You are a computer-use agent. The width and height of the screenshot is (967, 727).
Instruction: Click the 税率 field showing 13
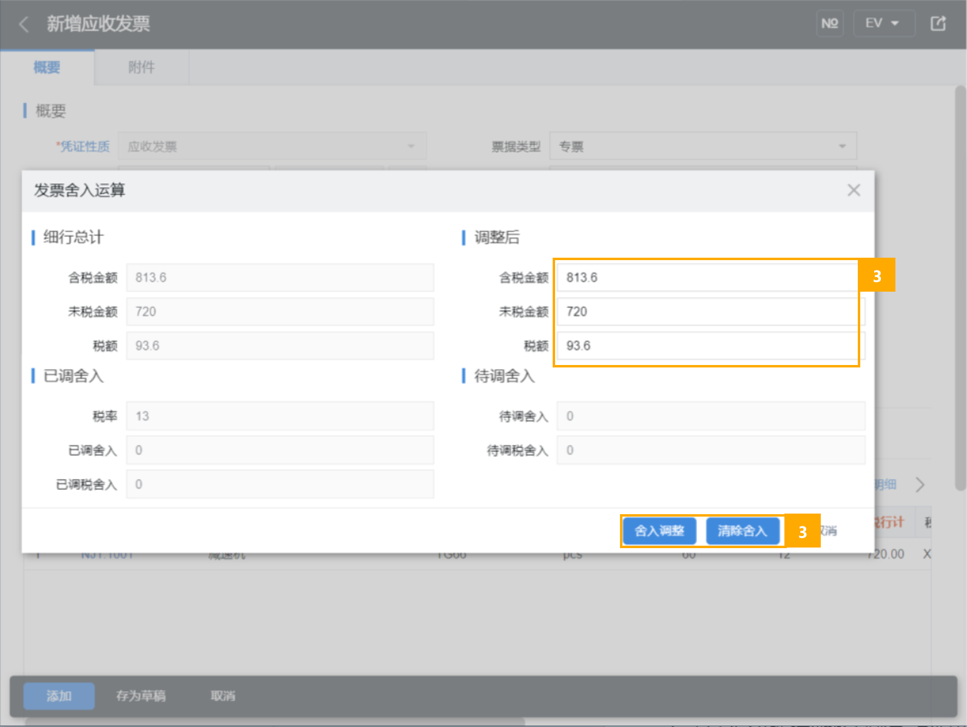click(x=280, y=416)
